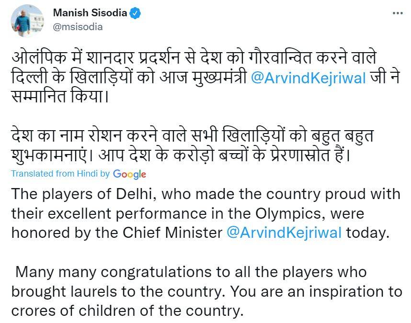Open the tweet's more options menu
The height and width of the screenshot is (323, 411).
pyautogui.click(x=397, y=13)
